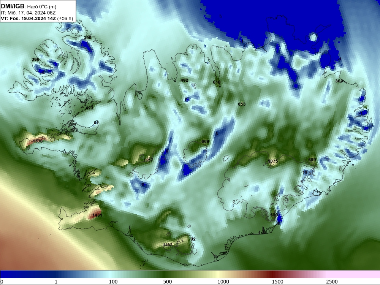Click the map value 19
Viewport: 380px width, 285px height.
(305, 172)
